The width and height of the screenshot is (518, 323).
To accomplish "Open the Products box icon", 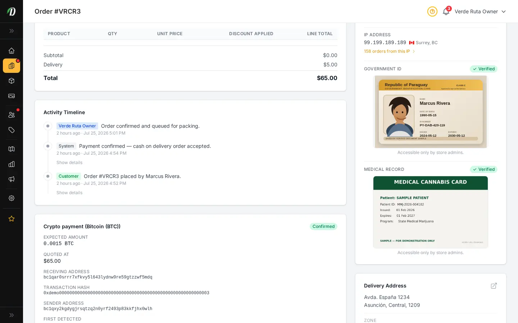I will click(x=12, y=81).
